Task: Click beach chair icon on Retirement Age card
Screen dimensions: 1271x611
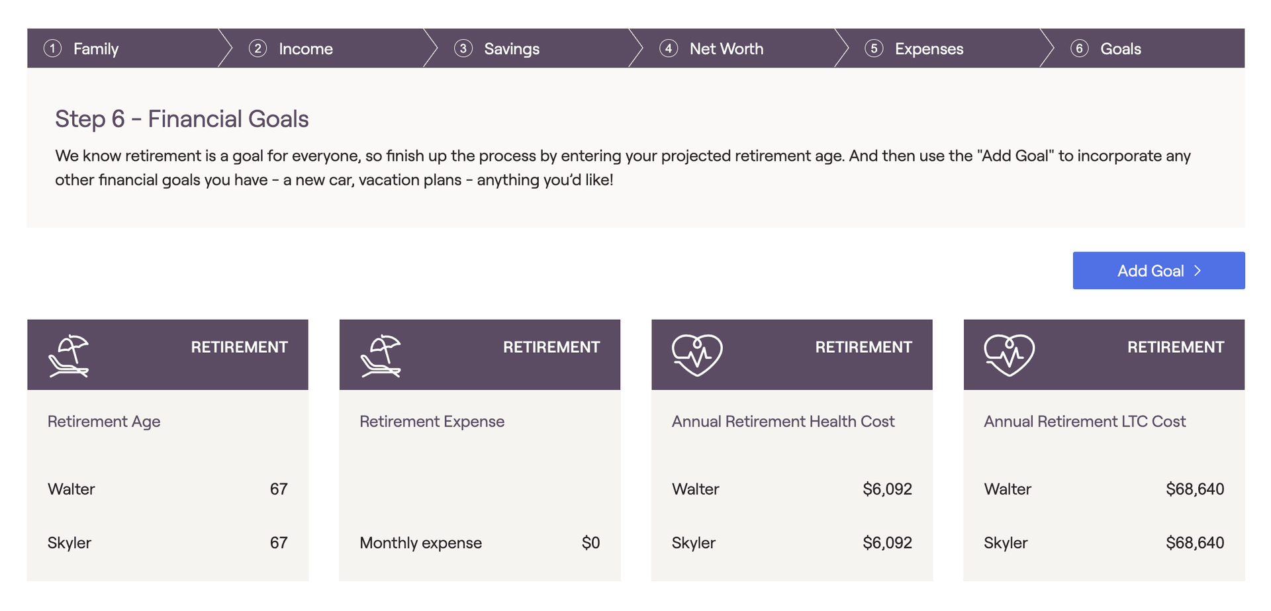Action: 68,356
